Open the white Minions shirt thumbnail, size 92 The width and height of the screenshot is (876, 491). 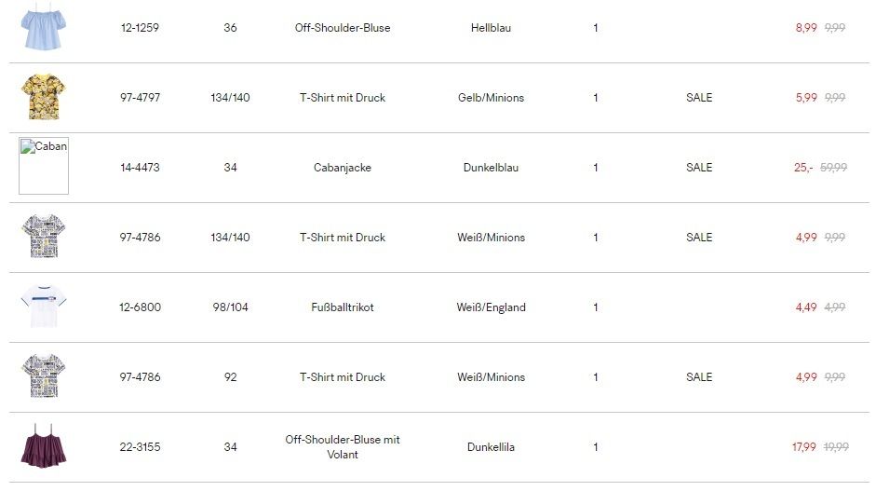point(44,375)
